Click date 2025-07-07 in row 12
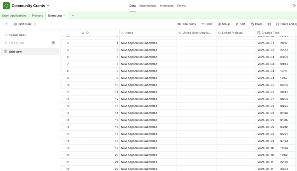This screenshot has height=171, width=297. [266, 99]
